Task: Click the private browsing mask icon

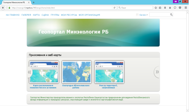Action: (x=176, y=2)
